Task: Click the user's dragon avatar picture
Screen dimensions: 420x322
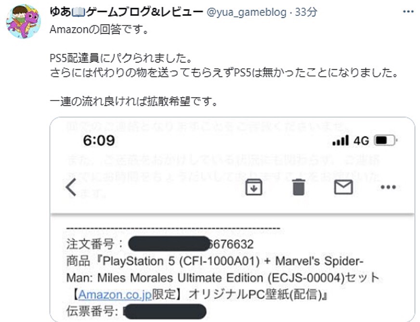Action: [24, 21]
